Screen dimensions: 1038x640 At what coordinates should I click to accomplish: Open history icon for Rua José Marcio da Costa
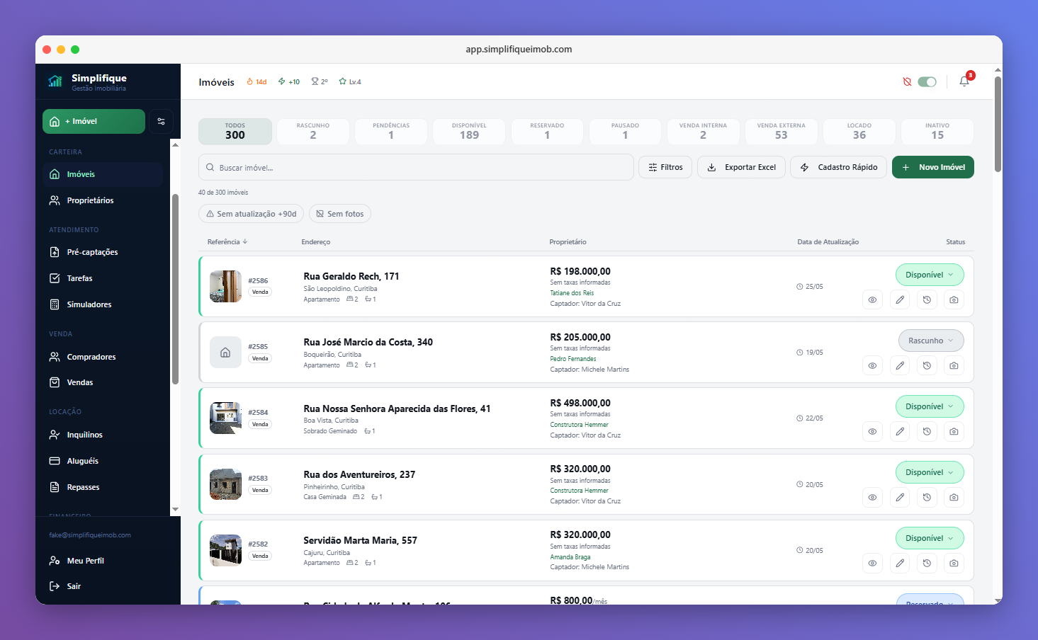[x=927, y=365]
